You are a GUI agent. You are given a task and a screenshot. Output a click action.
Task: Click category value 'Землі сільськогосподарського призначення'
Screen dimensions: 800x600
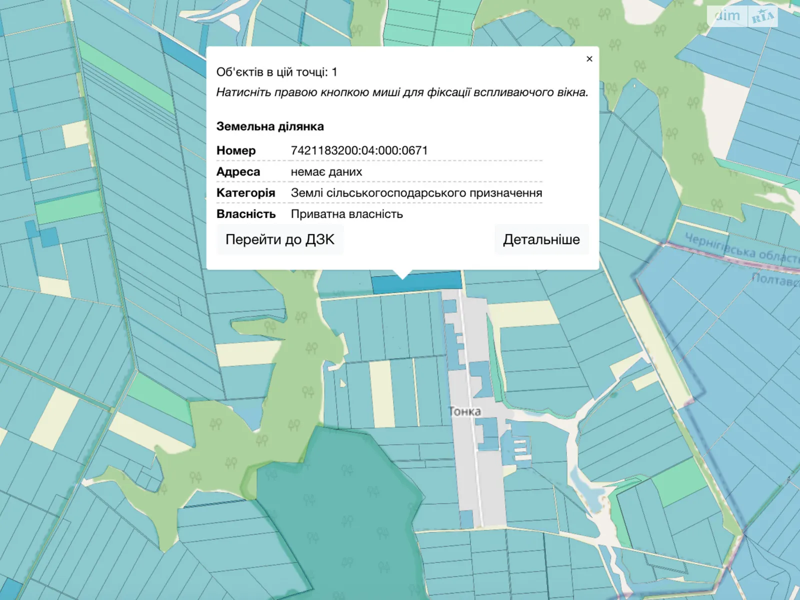pos(416,193)
